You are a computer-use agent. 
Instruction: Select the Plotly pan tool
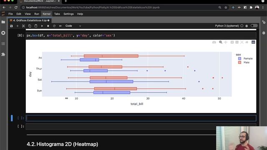226,42
